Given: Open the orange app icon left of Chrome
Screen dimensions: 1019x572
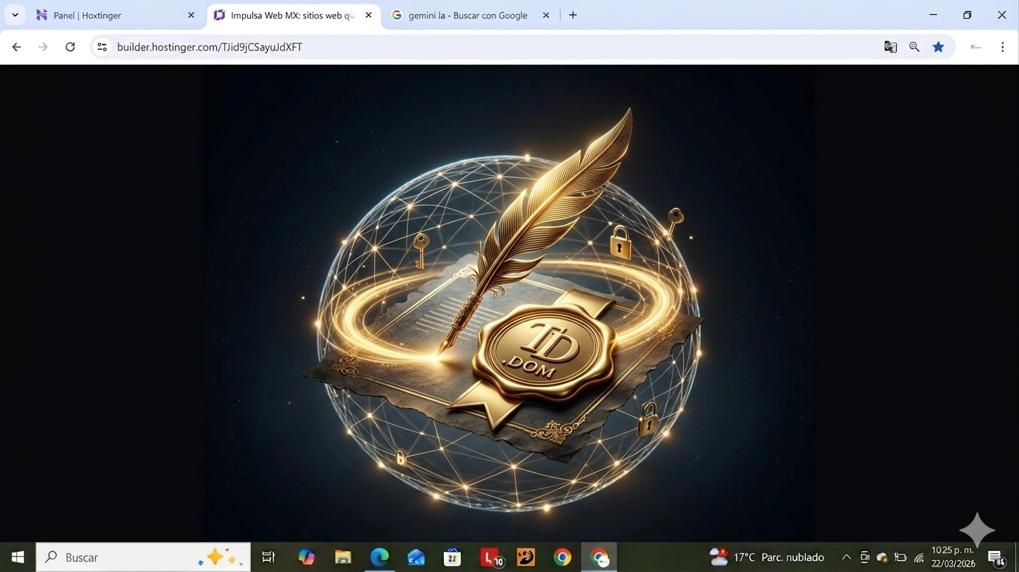Looking at the screenshot, I should (x=526, y=557).
